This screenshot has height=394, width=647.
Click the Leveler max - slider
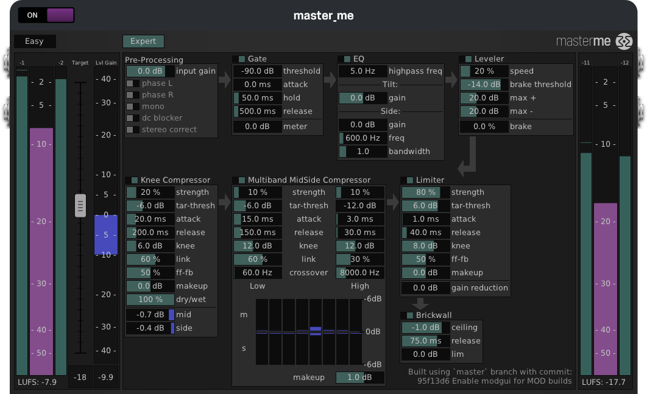pos(484,111)
